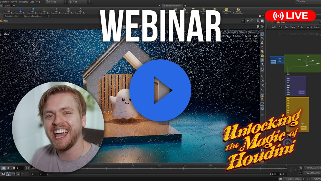
Task: Click the stop button on playbar
Action: [3, 168]
